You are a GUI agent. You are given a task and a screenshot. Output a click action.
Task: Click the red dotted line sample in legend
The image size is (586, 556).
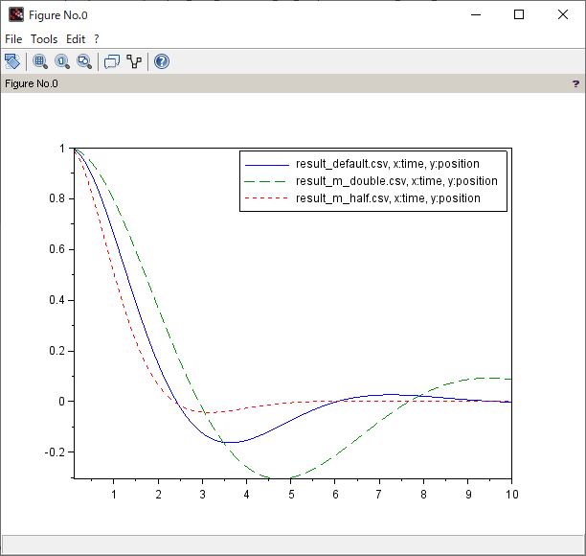(267, 197)
